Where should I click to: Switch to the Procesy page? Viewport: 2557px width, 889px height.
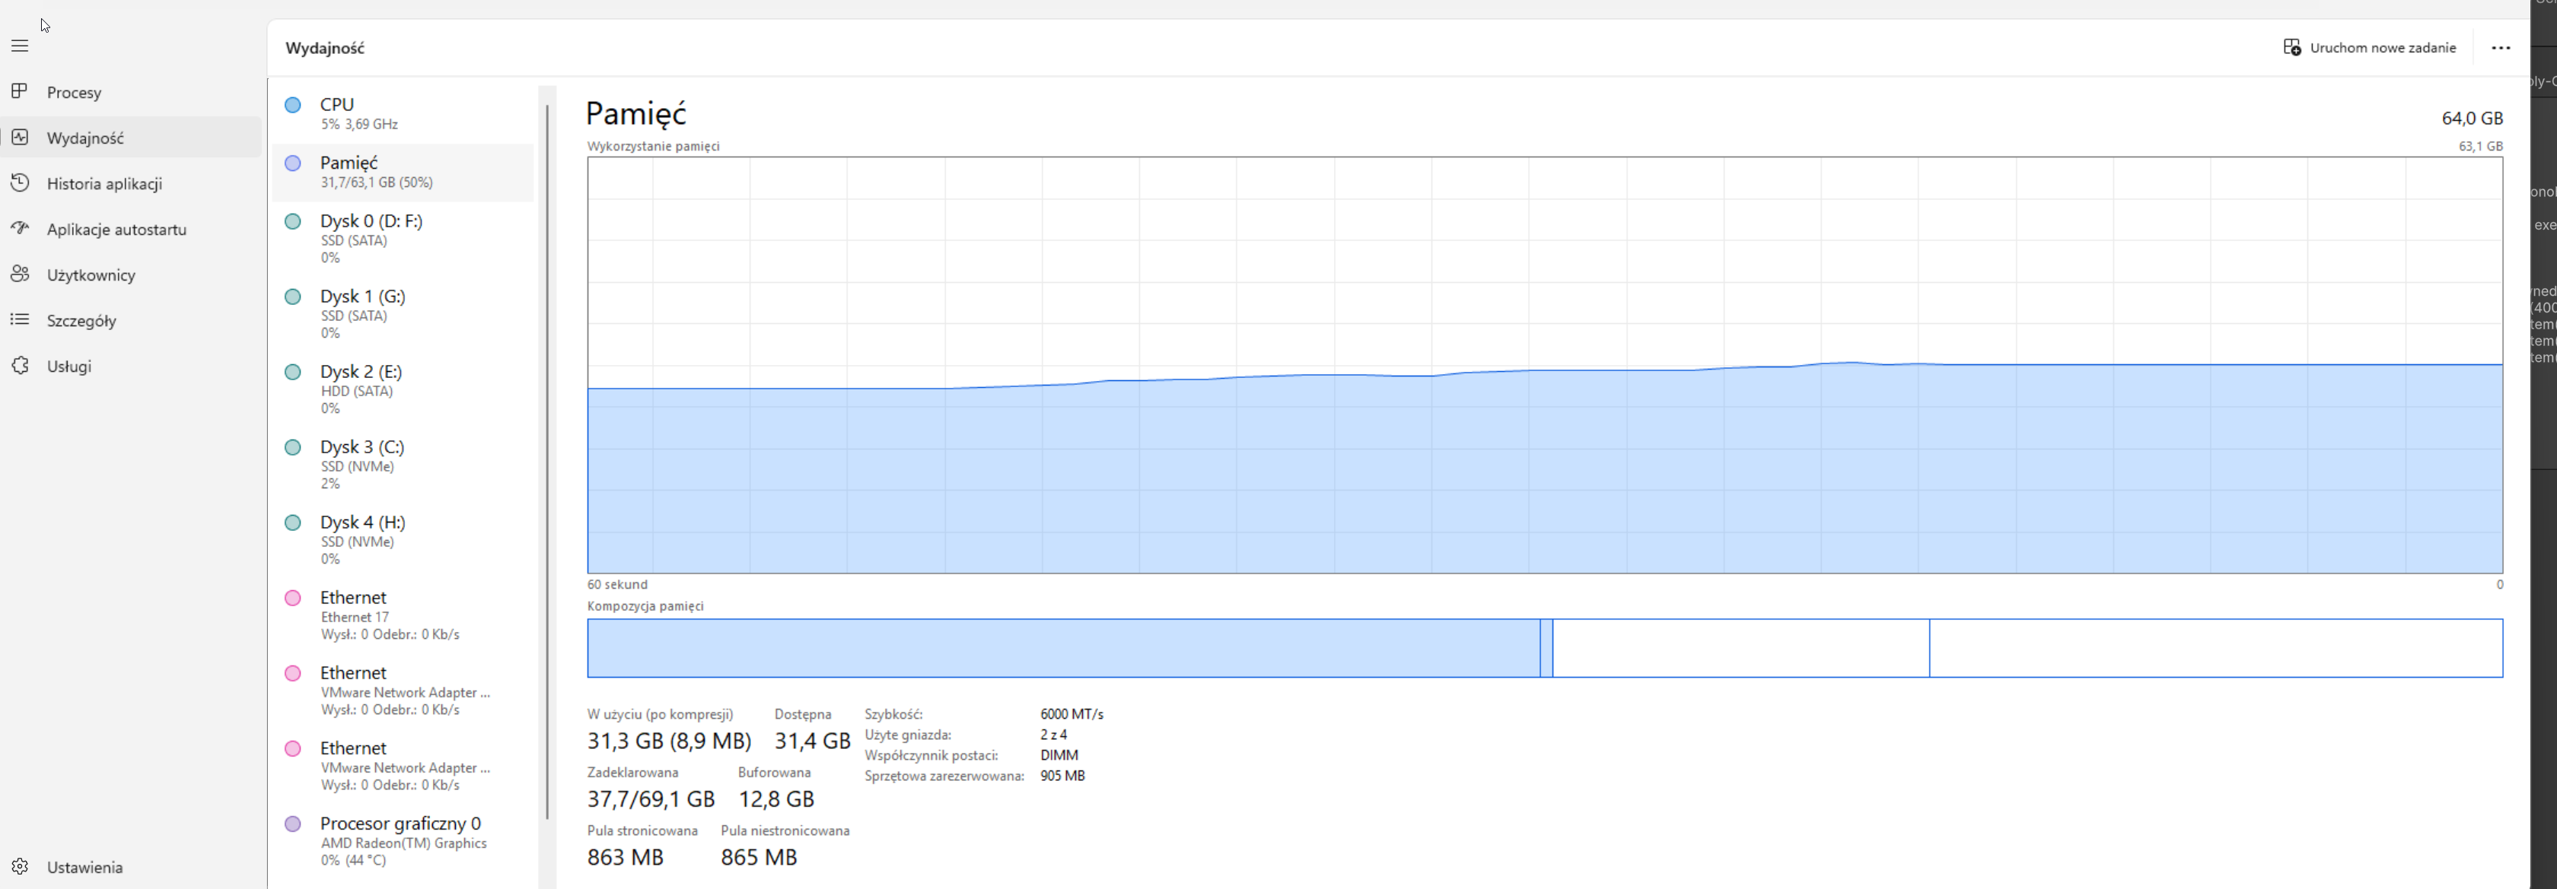[75, 92]
